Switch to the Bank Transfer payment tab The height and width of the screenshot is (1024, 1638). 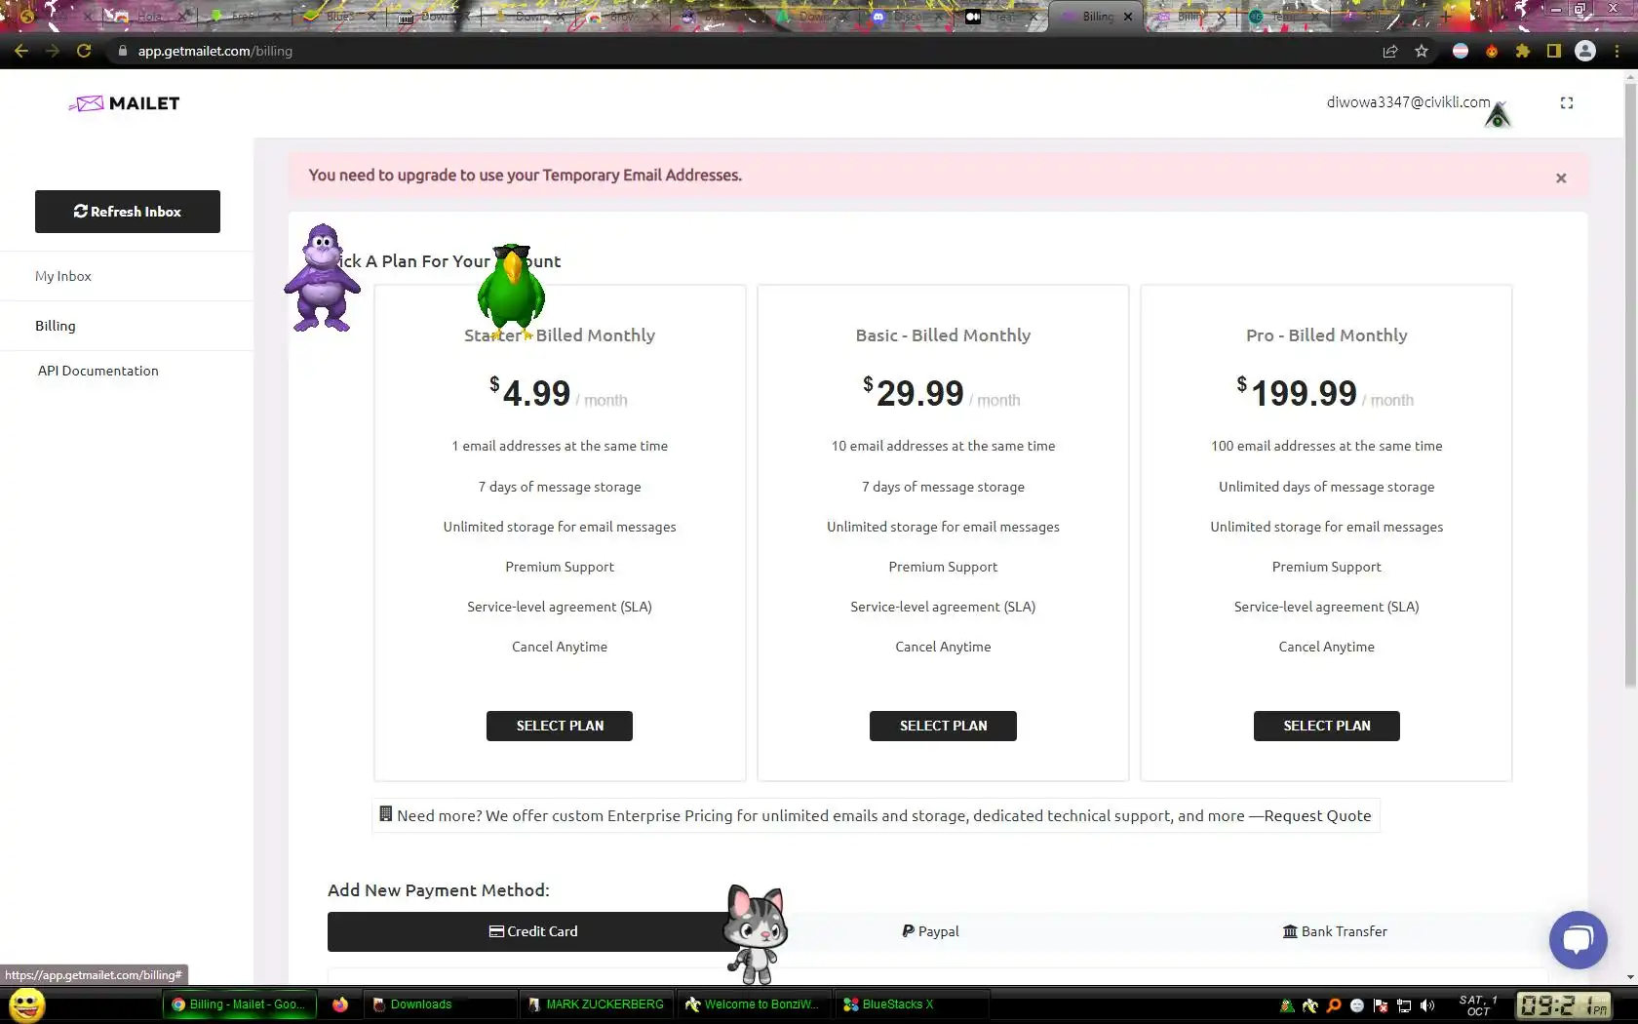[x=1335, y=931]
